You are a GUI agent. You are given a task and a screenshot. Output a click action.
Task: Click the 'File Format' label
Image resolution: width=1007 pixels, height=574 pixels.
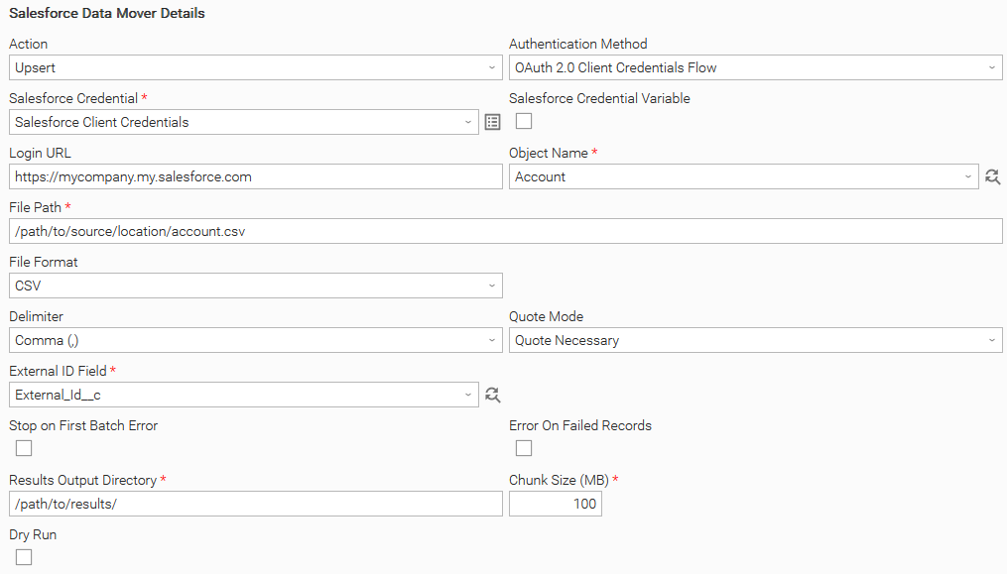tap(43, 262)
